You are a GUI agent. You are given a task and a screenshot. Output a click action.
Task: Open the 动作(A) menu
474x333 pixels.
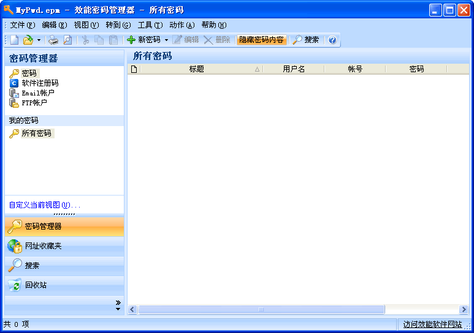click(x=182, y=25)
